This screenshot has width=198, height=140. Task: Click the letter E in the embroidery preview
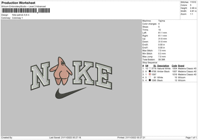pyautogui.click(x=104, y=76)
